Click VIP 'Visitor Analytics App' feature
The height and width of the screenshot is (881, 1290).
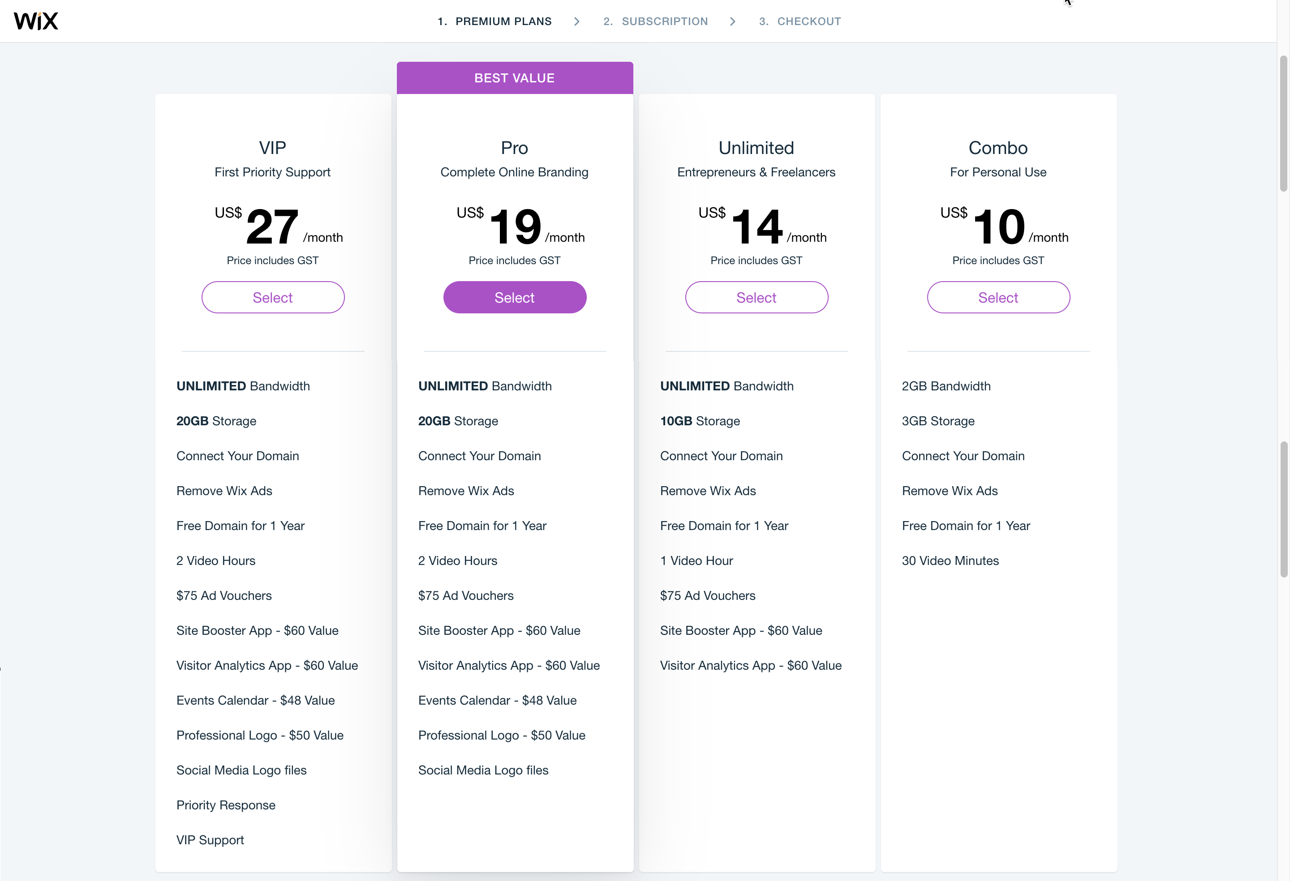(267, 665)
